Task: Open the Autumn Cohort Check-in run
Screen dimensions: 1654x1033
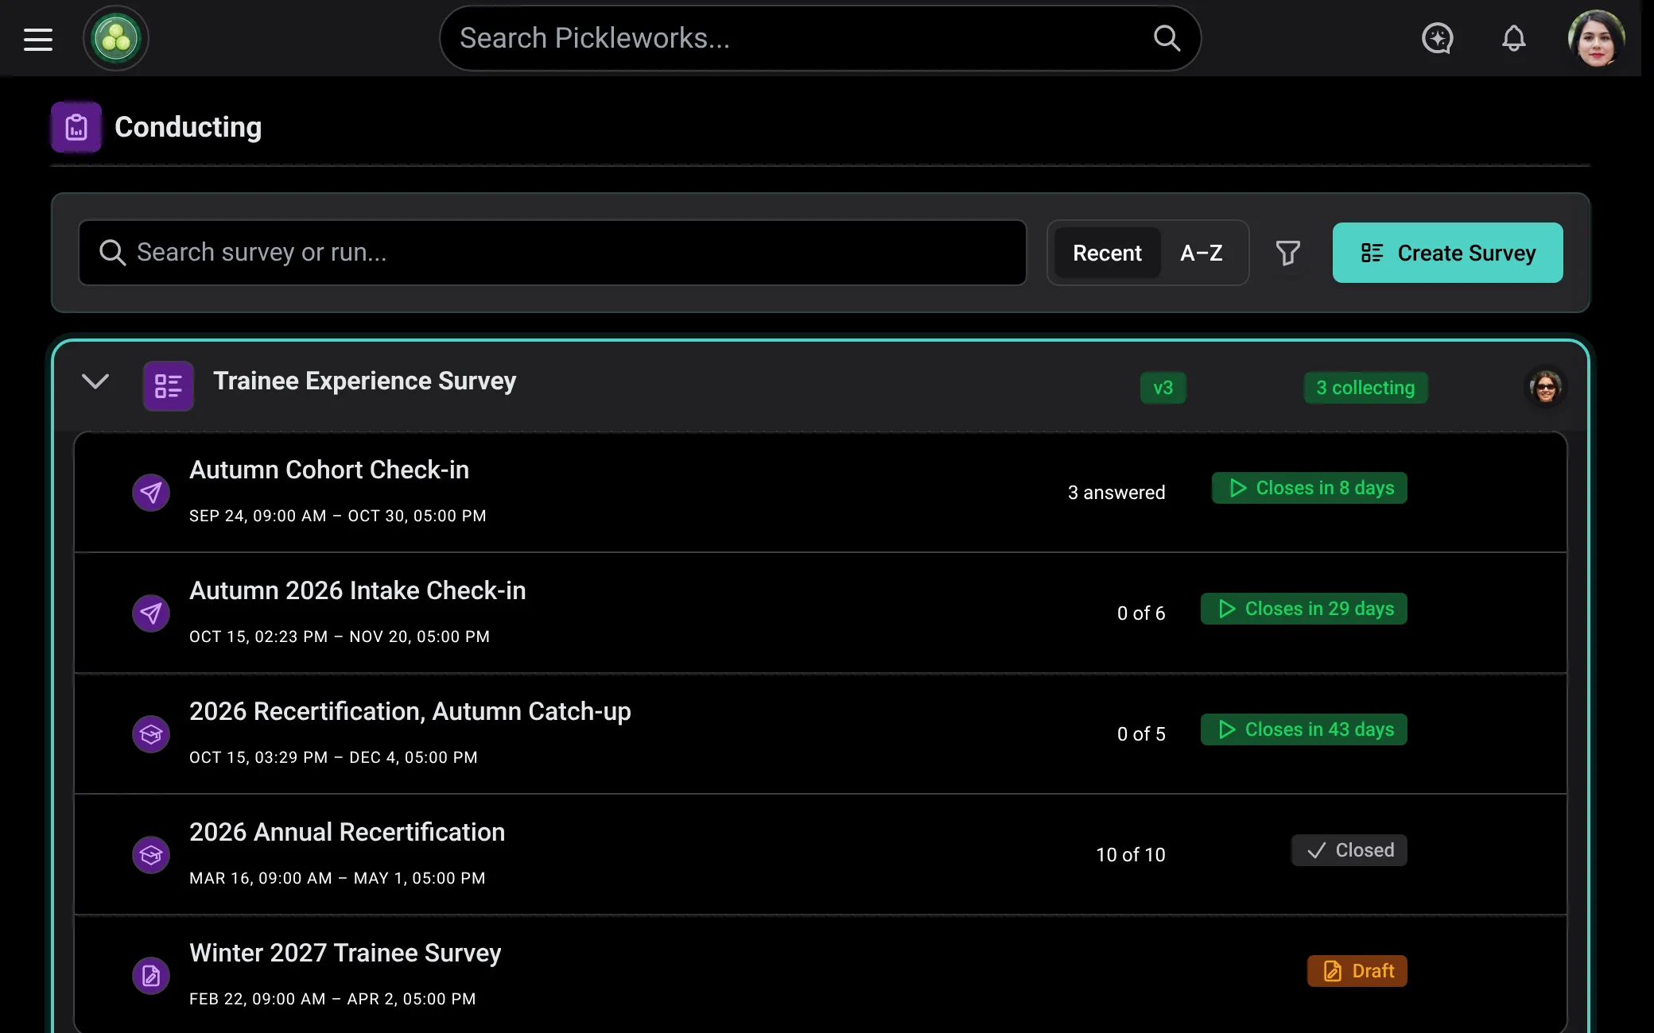Action: coord(821,493)
